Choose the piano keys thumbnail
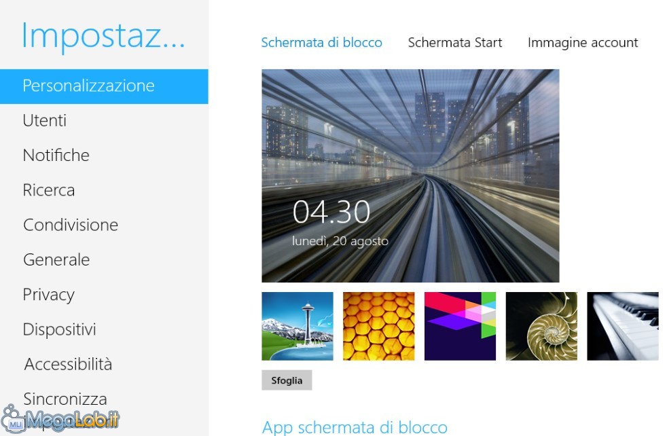Image resolution: width=667 pixels, height=436 pixels. coord(623,326)
